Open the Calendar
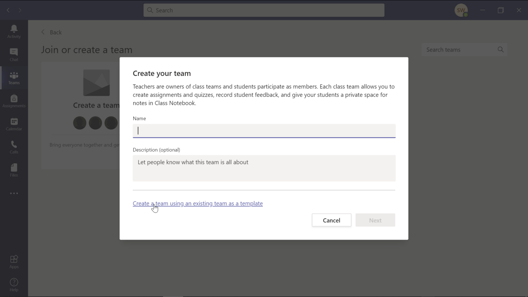528x297 pixels. 14,124
